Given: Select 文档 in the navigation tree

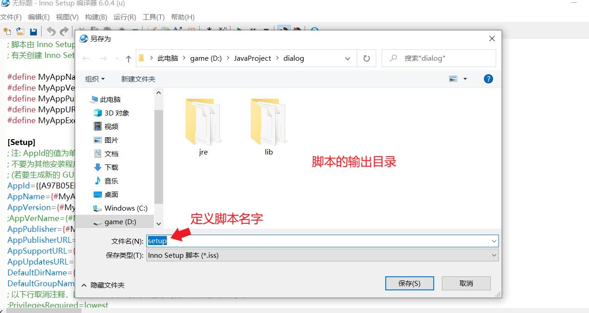Looking at the screenshot, I should point(106,154).
